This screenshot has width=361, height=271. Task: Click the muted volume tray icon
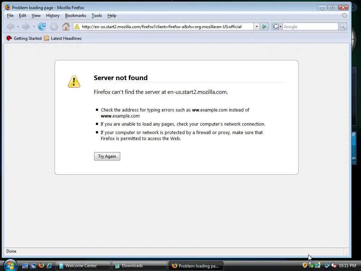(x=334, y=265)
